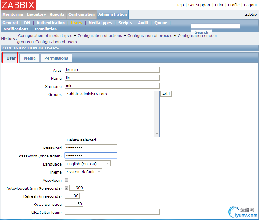Open the Reports menu
This screenshot has height=220, width=259.
(x=57, y=14)
